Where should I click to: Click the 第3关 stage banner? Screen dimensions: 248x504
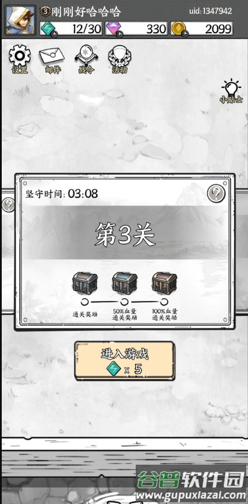click(x=125, y=233)
